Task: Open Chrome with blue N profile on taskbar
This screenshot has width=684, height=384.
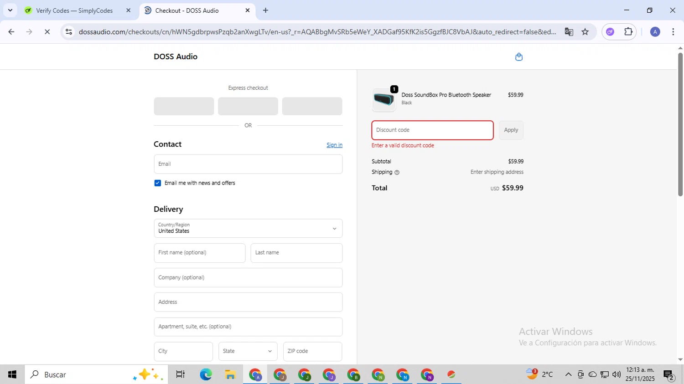Action: tap(403, 374)
